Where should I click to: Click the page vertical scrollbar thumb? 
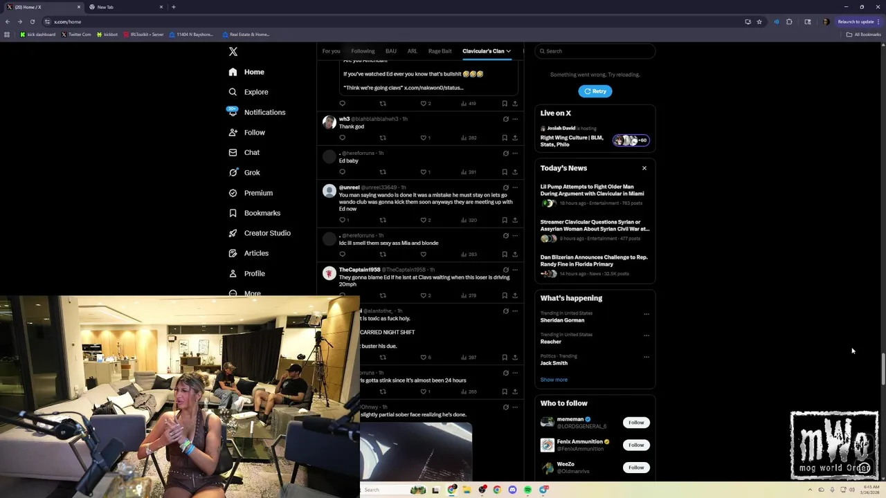tap(883, 369)
